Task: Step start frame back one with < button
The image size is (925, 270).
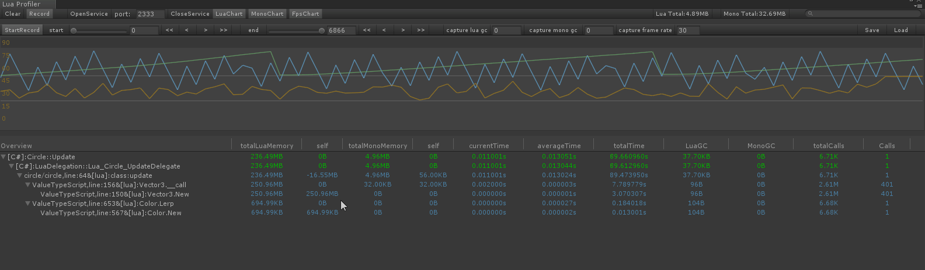Action: coord(187,30)
